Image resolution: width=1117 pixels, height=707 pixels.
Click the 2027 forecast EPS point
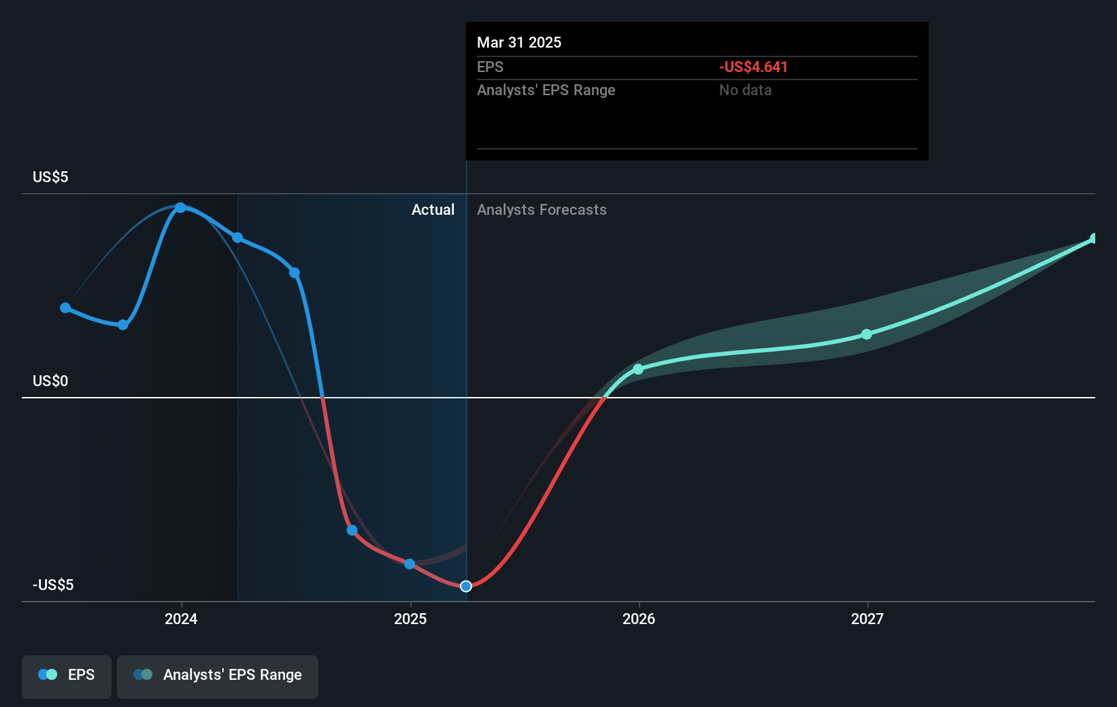click(x=867, y=334)
